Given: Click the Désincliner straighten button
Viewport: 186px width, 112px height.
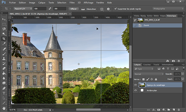Looking at the screenshot, I should [x=89, y=9].
